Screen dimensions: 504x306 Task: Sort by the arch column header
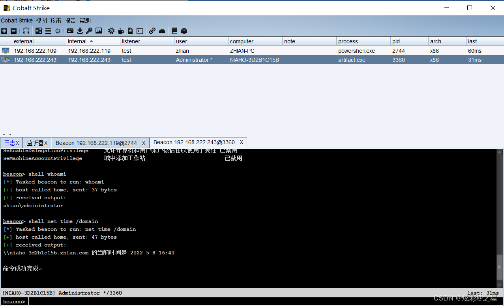point(447,41)
